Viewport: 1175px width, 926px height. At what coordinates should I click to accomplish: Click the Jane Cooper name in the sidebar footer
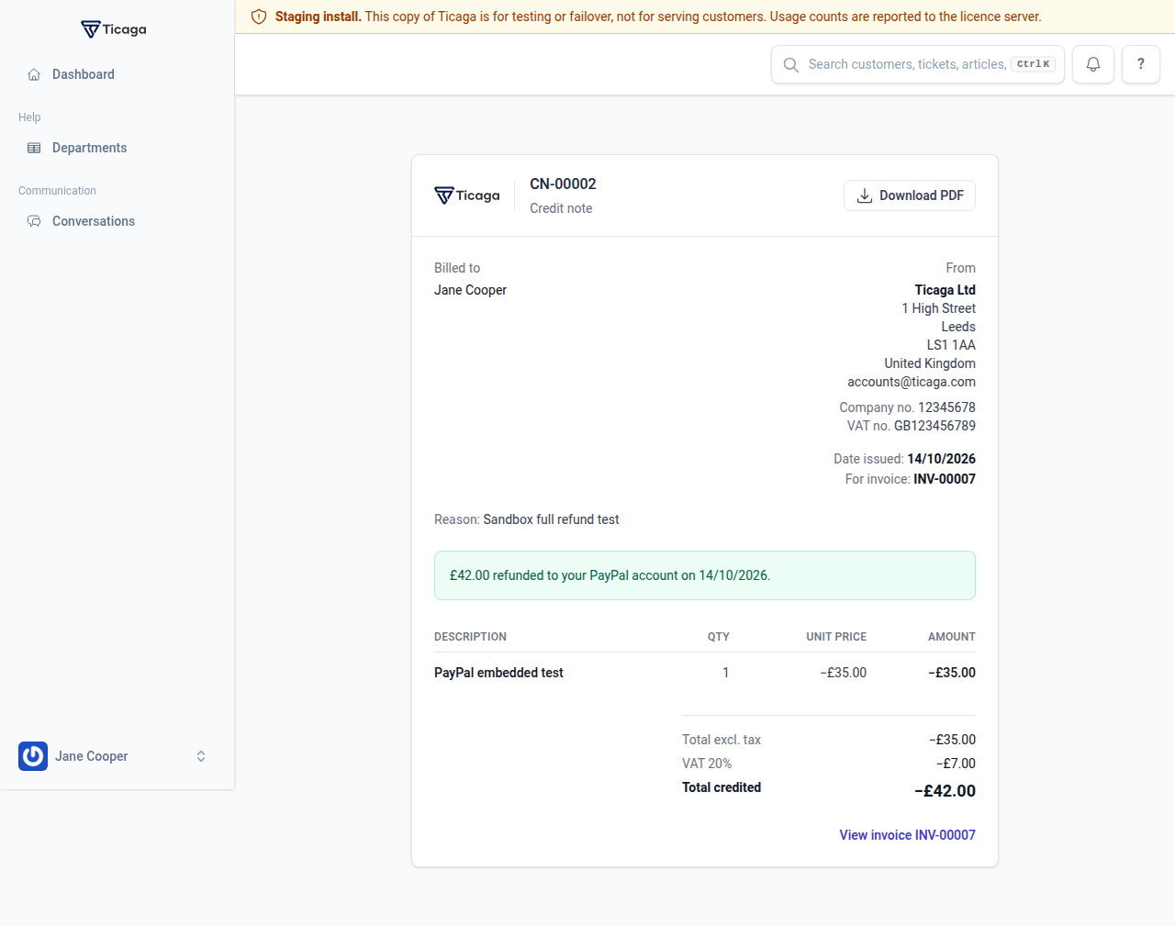92,756
